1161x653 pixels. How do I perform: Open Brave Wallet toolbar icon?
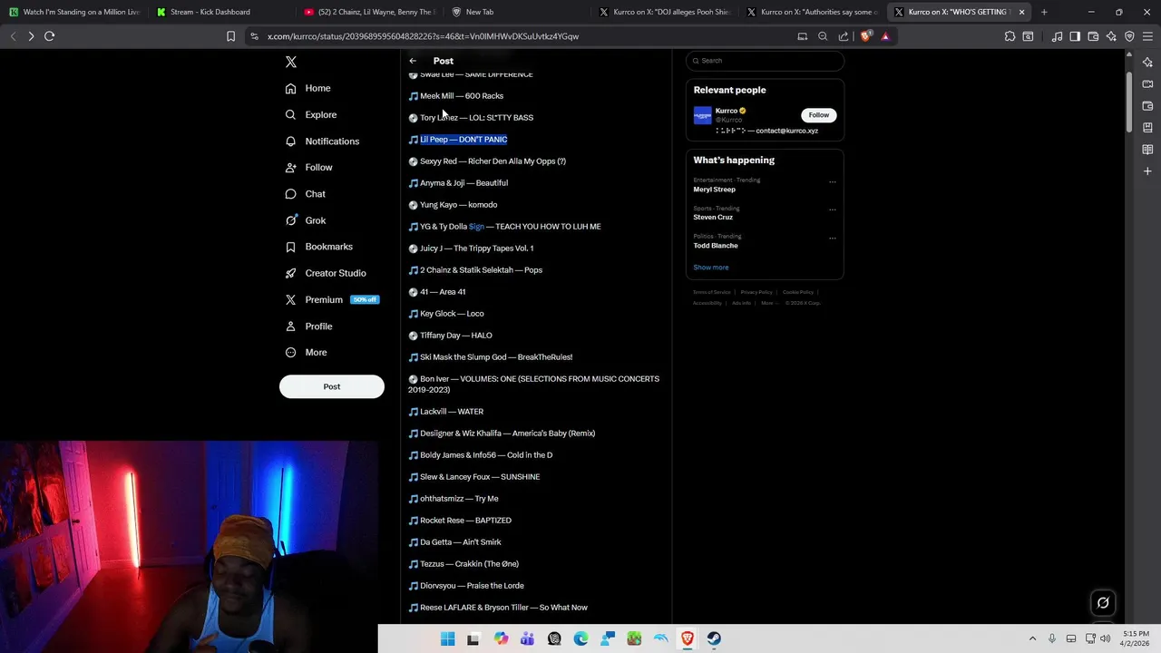coord(1093,36)
